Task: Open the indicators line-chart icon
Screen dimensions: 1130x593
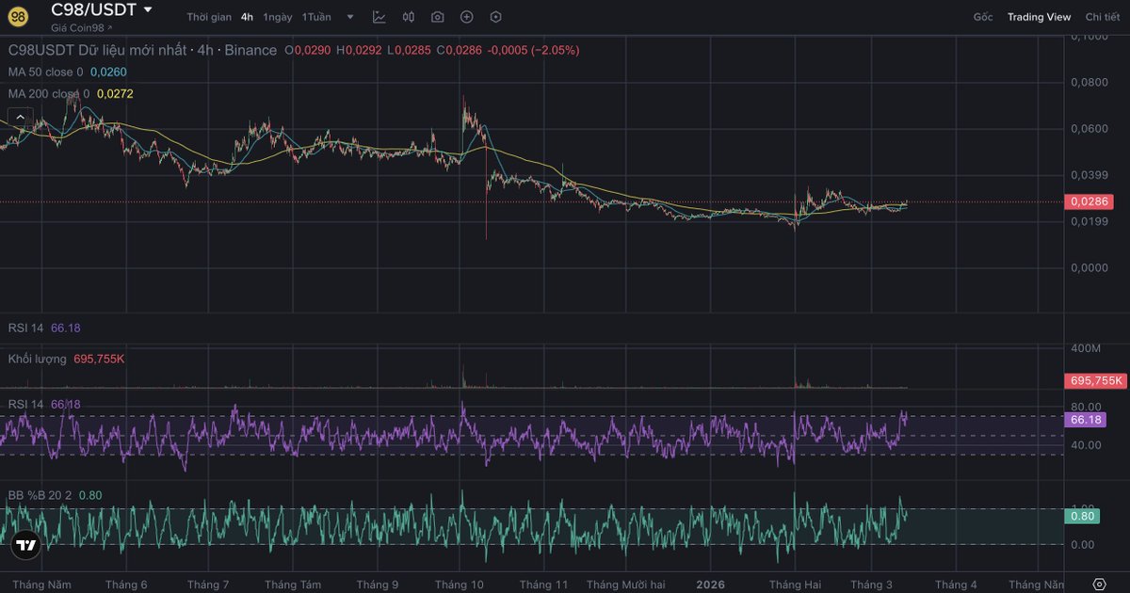Action: (379, 17)
